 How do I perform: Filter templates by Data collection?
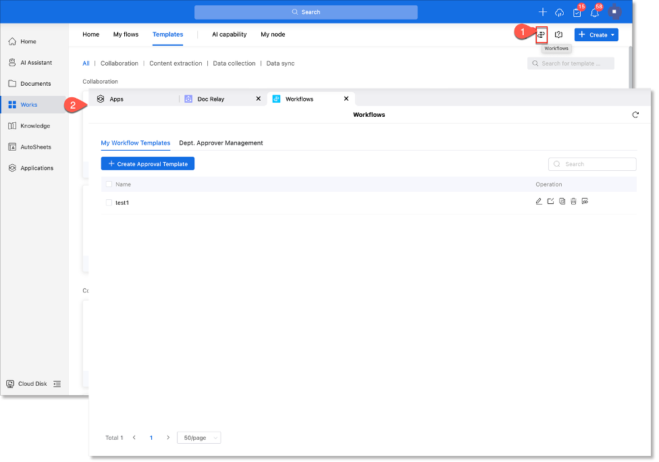[x=234, y=63]
